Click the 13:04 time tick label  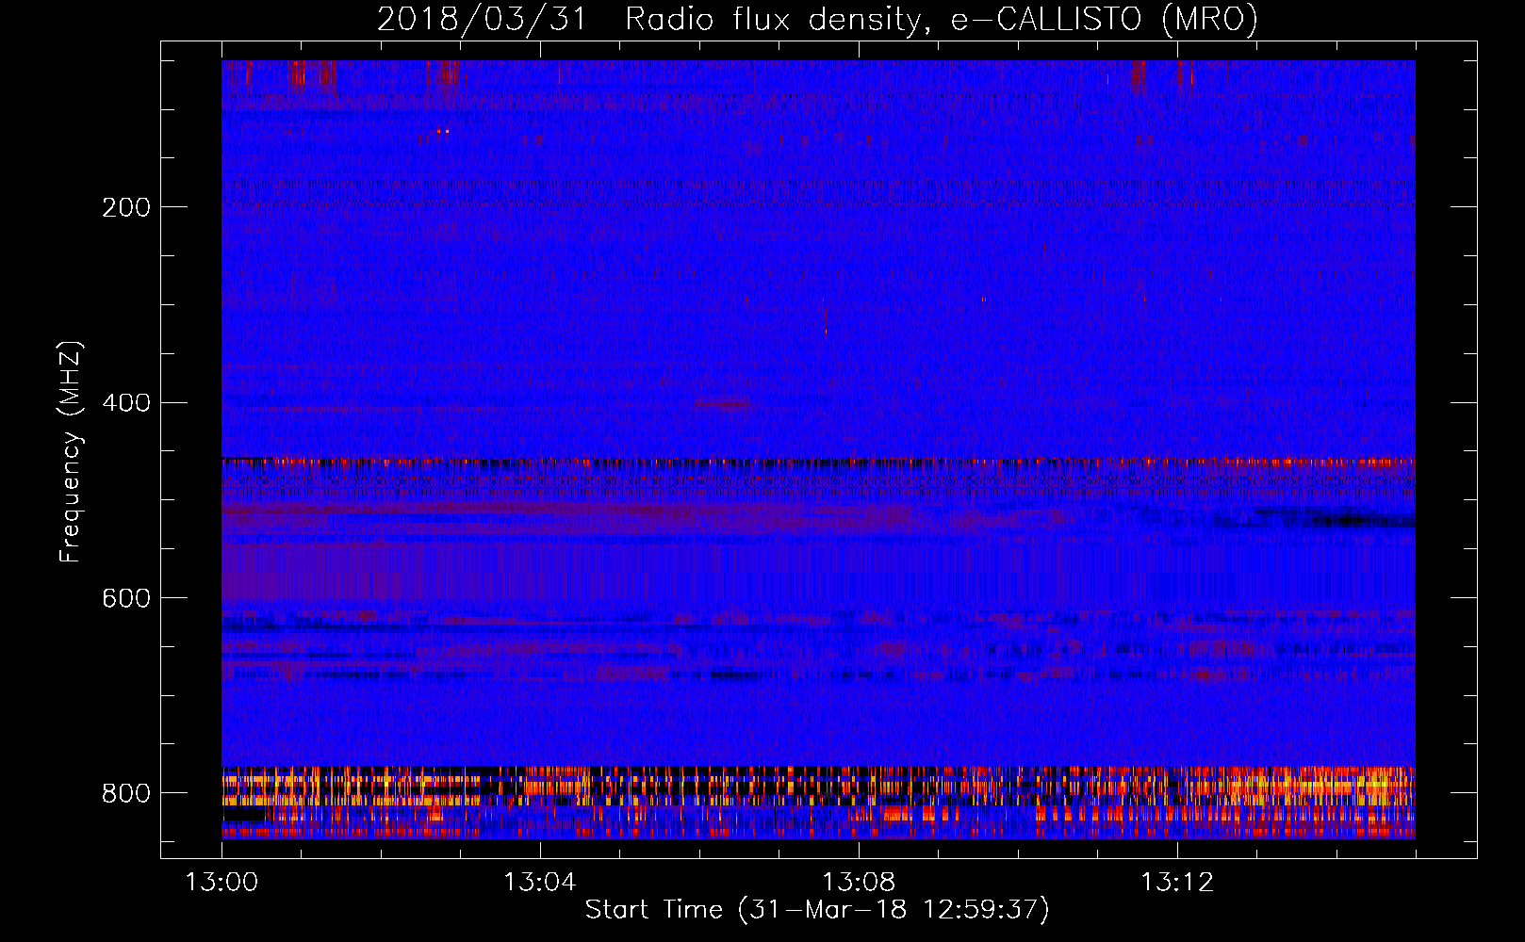pos(539,883)
